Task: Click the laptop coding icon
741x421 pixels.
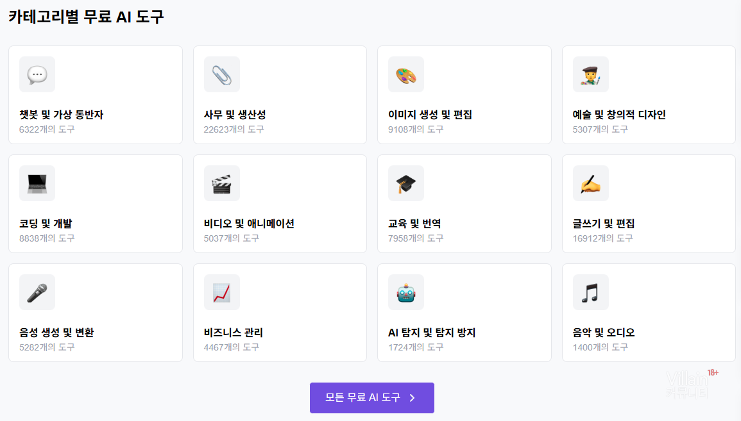Action: coord(37,183)
